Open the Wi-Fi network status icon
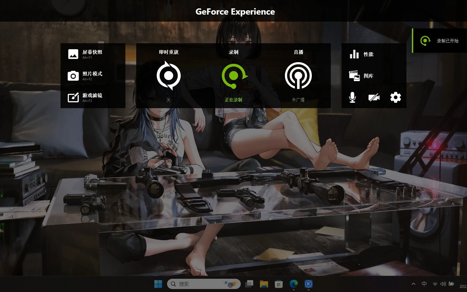Image resolution: width=467 pixels, height=292 pixels. 435,284
